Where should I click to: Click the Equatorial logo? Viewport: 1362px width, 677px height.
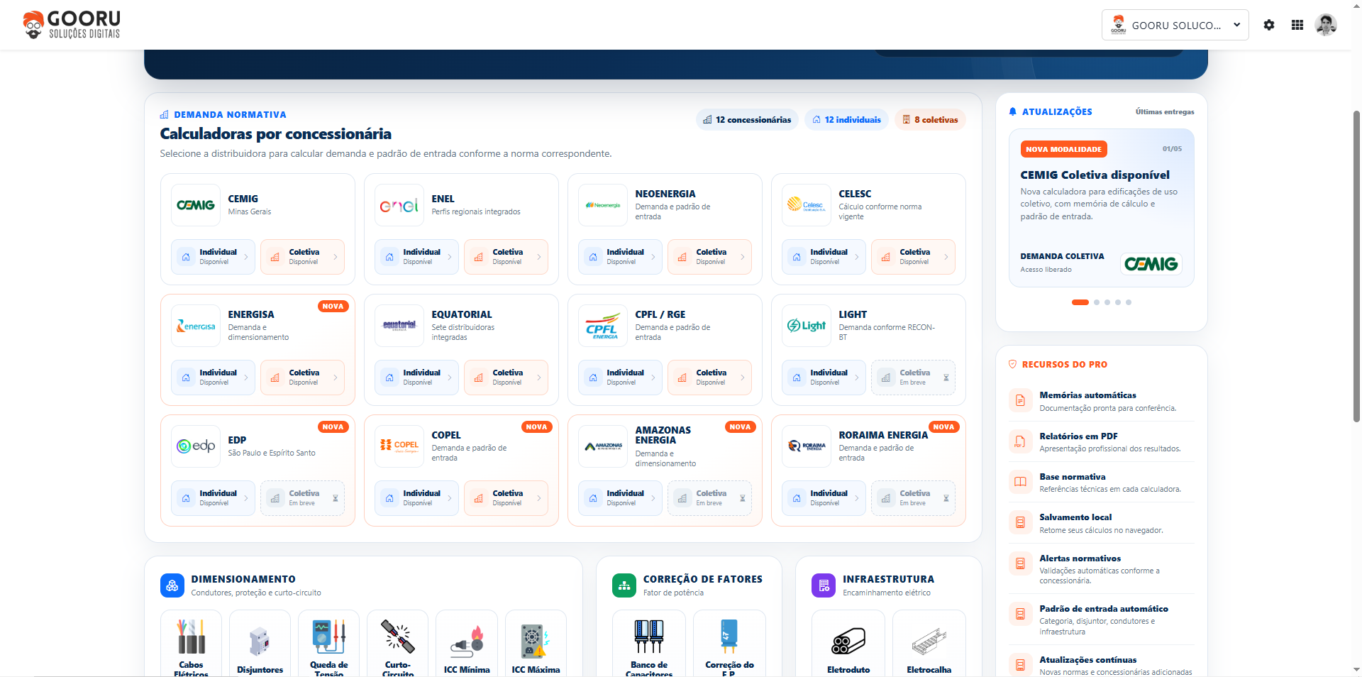tap(399, 326)
